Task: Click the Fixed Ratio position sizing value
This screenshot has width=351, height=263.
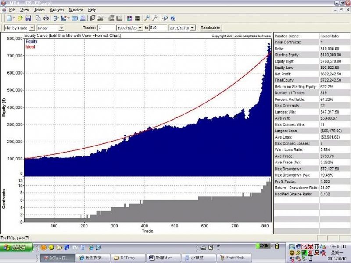Action: coord(330,36)
